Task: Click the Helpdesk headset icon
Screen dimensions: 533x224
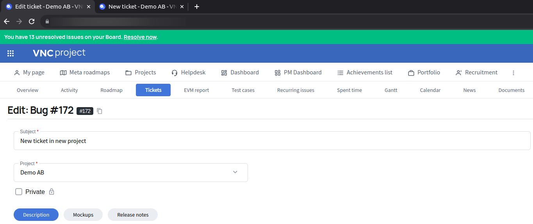Action: 175,73
